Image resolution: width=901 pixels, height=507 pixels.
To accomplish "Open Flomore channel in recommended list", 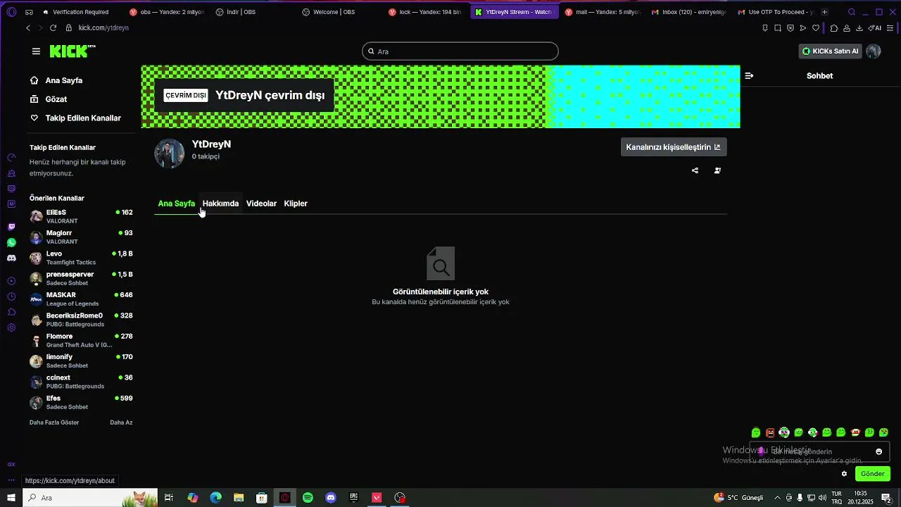I will tap(81, 340).
